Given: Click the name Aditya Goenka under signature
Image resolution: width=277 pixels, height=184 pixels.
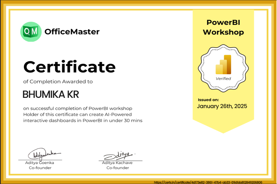Looking at the screenshot, I should (40, 163).
